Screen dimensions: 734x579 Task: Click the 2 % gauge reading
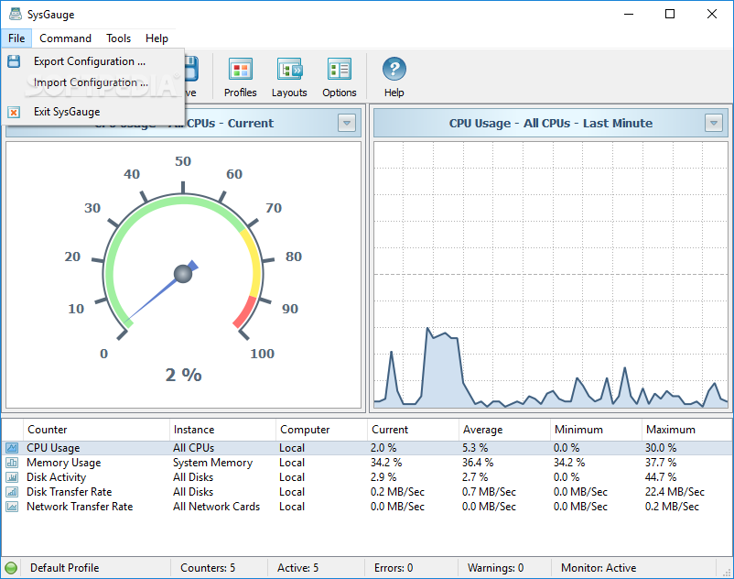[183, 375]
